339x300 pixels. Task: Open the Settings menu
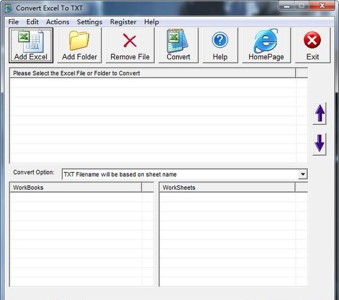coord(89,22)
